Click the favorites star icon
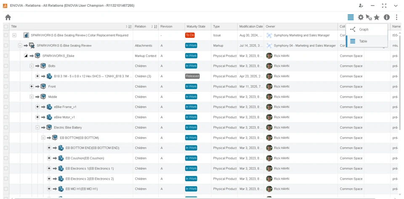Image resolution: width=404 pixels, height=199 pixels. coord(377,17)
